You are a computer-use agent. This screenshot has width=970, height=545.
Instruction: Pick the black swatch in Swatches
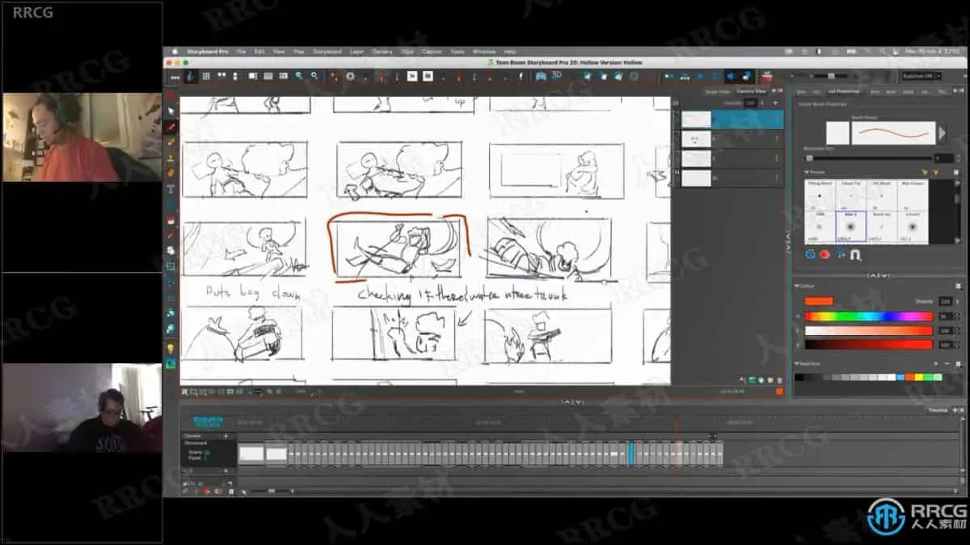click(x=799, y=377)
